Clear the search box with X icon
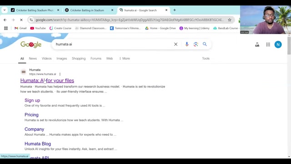Image resolution: width=291 pixels, height=164 pixels. click(176, 44)
